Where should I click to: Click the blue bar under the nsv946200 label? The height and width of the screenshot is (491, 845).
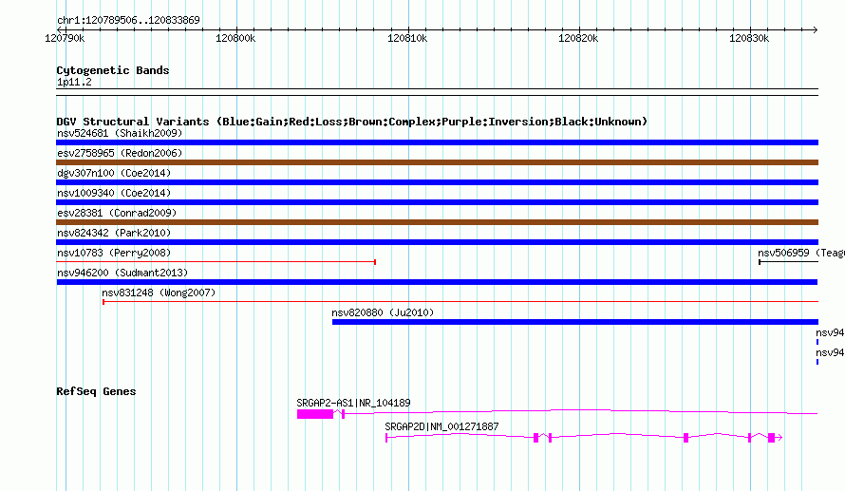point(437,282)
